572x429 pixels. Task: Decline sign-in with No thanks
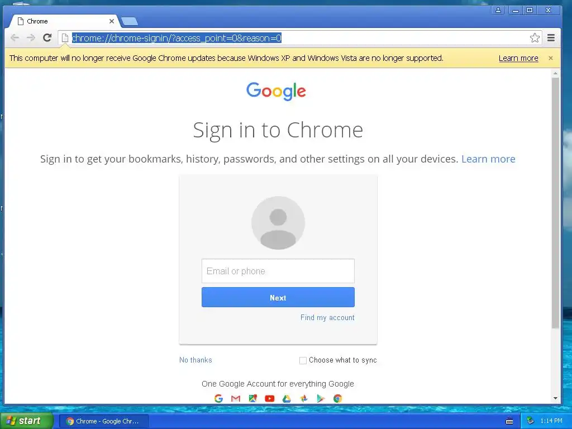pos(196,360)
